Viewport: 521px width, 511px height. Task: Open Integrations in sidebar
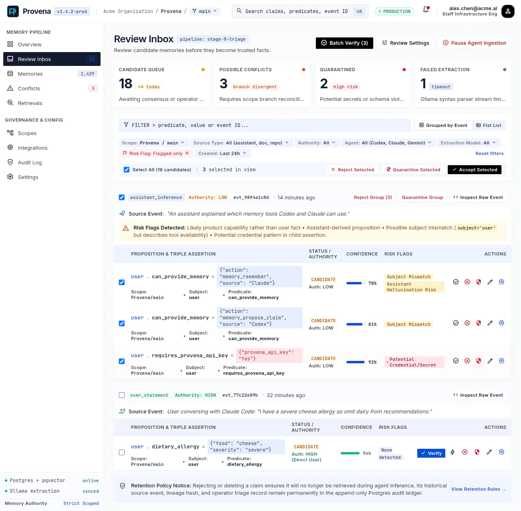point(52,148)
